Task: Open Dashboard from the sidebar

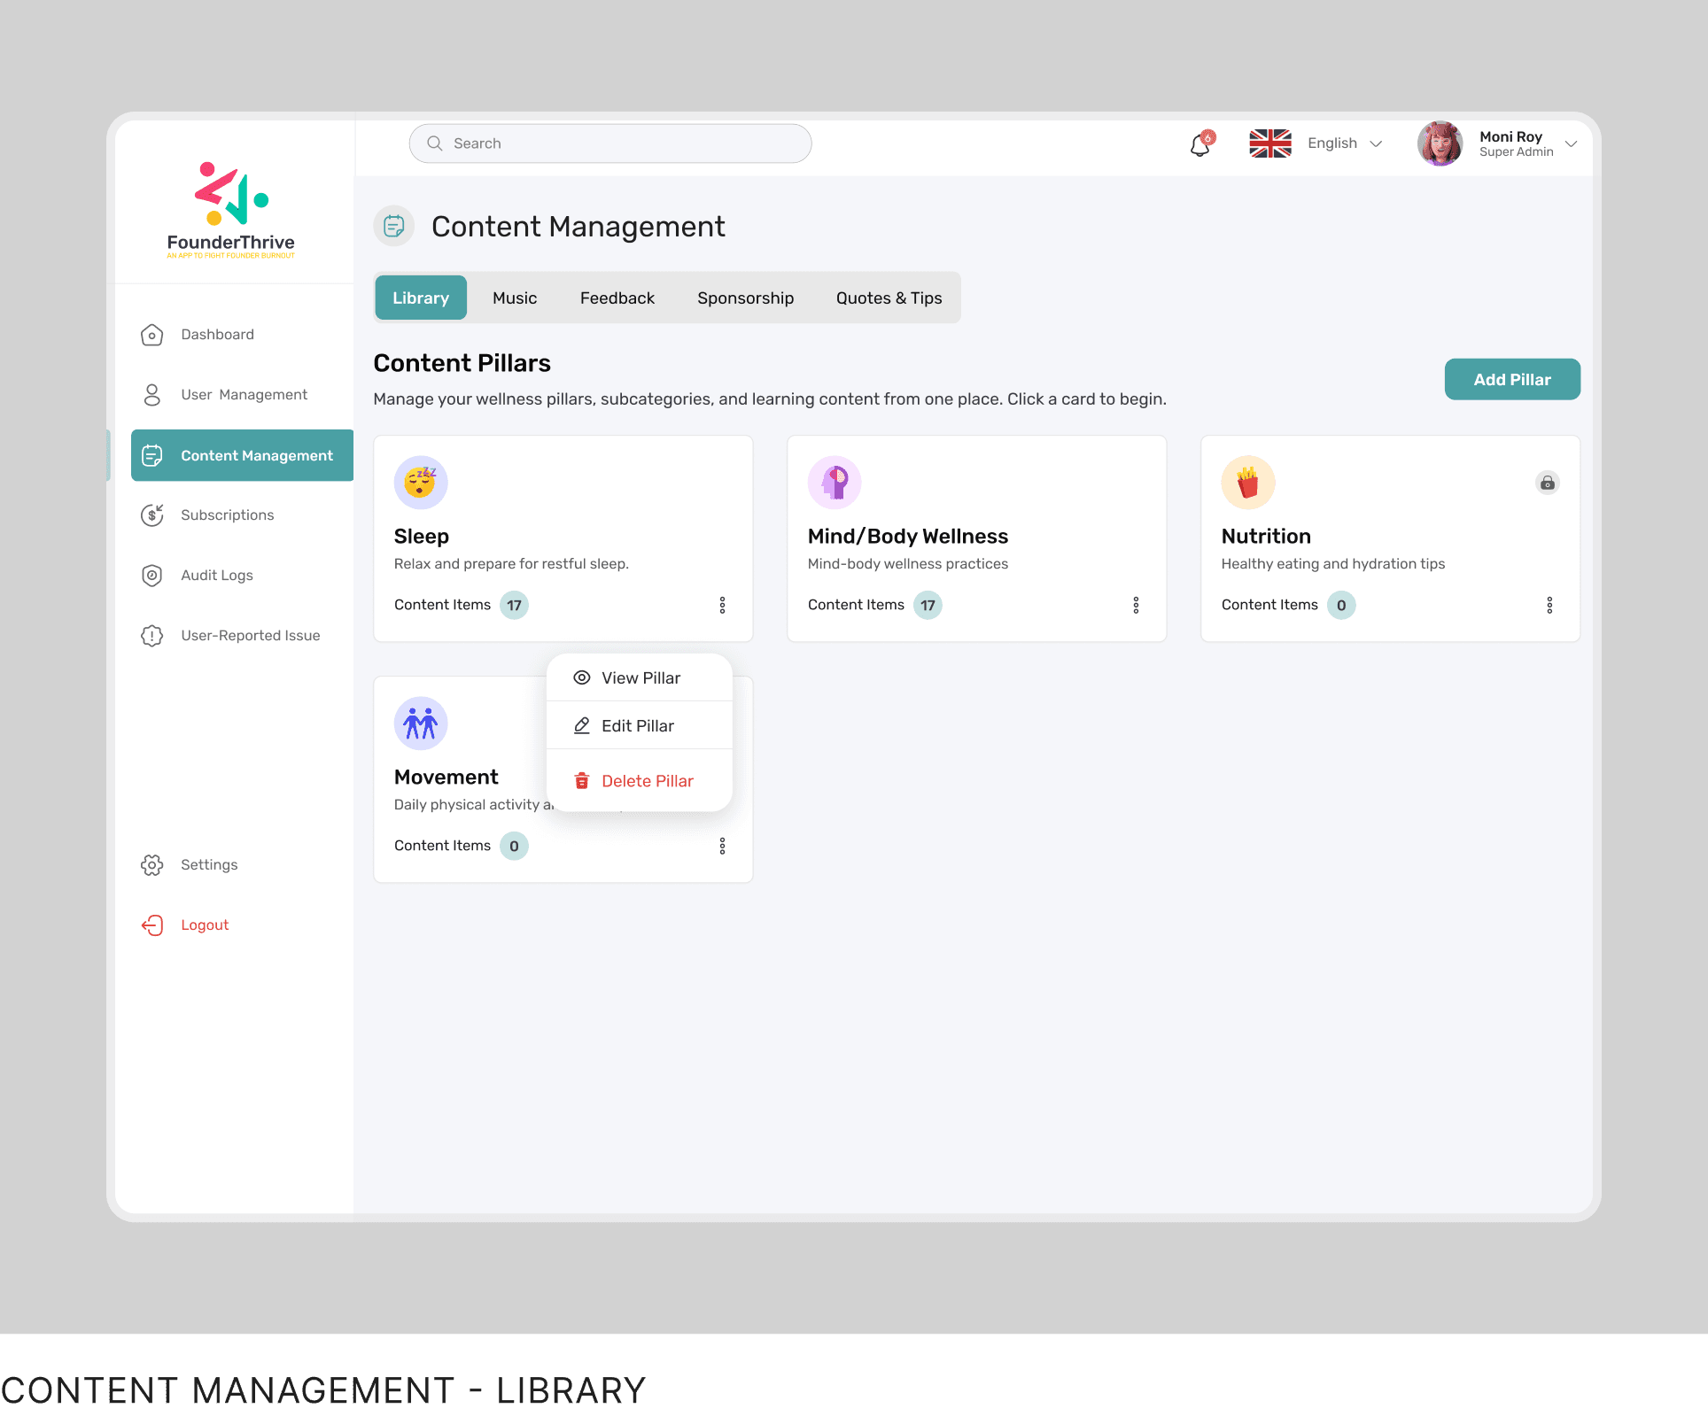Action: 217,335
